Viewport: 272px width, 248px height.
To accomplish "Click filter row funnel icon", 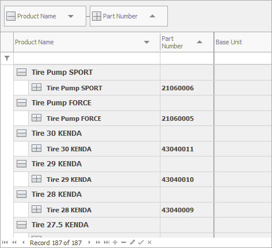I will pyautogui.click(x=7, y=58).
